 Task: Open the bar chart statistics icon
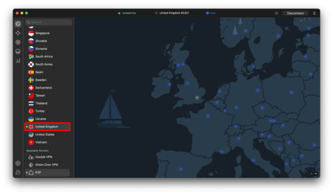(x=18, y=61)
